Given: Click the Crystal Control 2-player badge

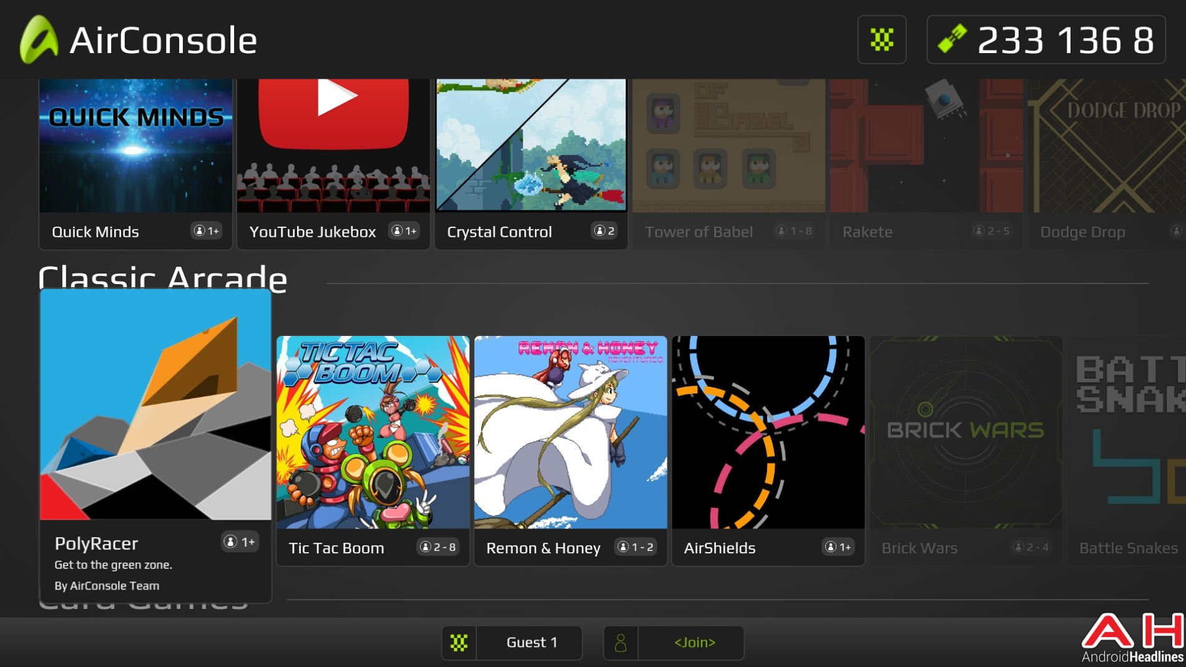Looking at the screenshot, I should (604, 231).
